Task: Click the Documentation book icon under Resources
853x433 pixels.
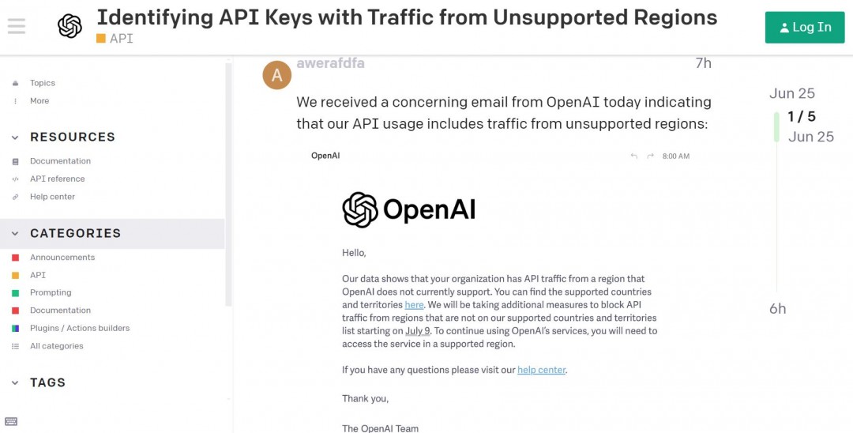Action: (15, 161)
